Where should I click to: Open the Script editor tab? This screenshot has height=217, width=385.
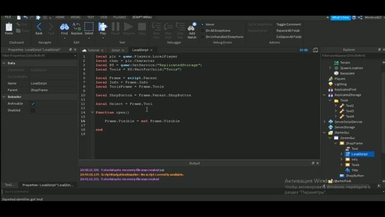pyautogui.click(x=115, y=50)
